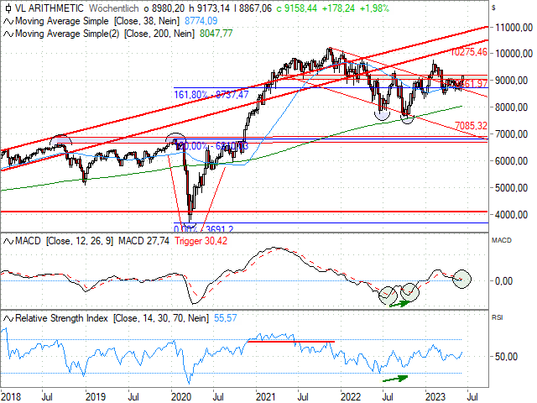Click the percent change +1,98%
Image resolution: width=537 pixels, height=403 pixels.
point(374,8)
